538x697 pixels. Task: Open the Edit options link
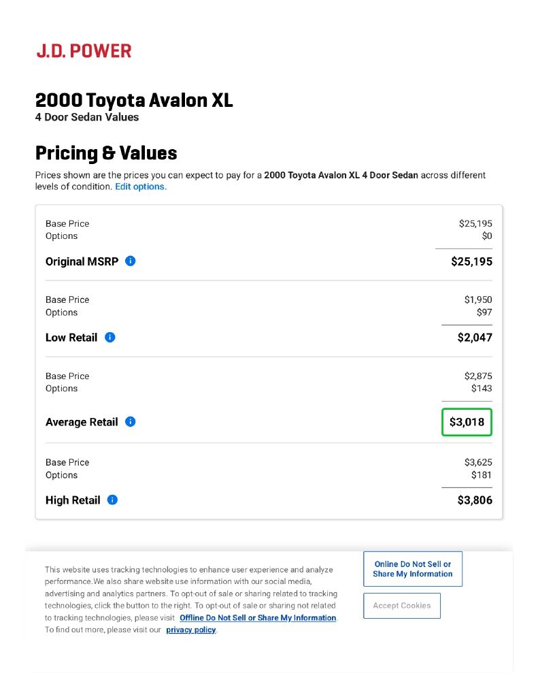point(140,187)
